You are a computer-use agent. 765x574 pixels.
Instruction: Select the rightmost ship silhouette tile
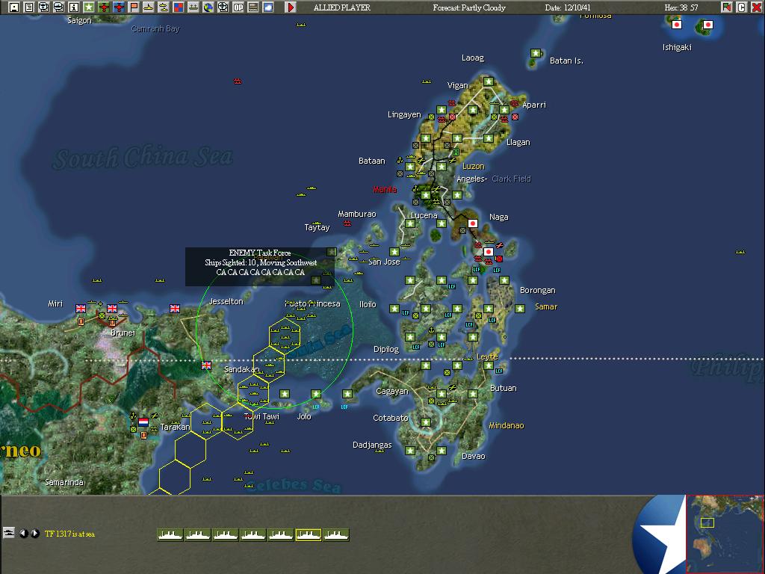tap(336, 535)
